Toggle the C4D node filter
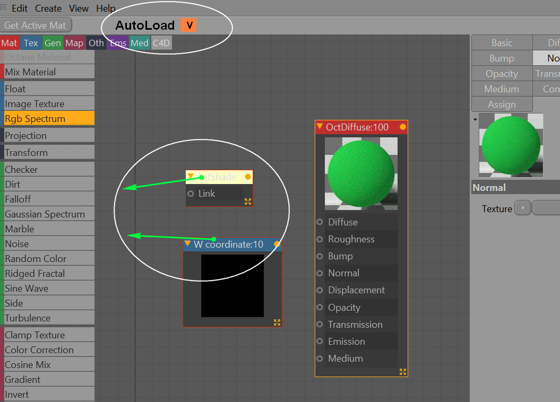 (x=161, y=43)
